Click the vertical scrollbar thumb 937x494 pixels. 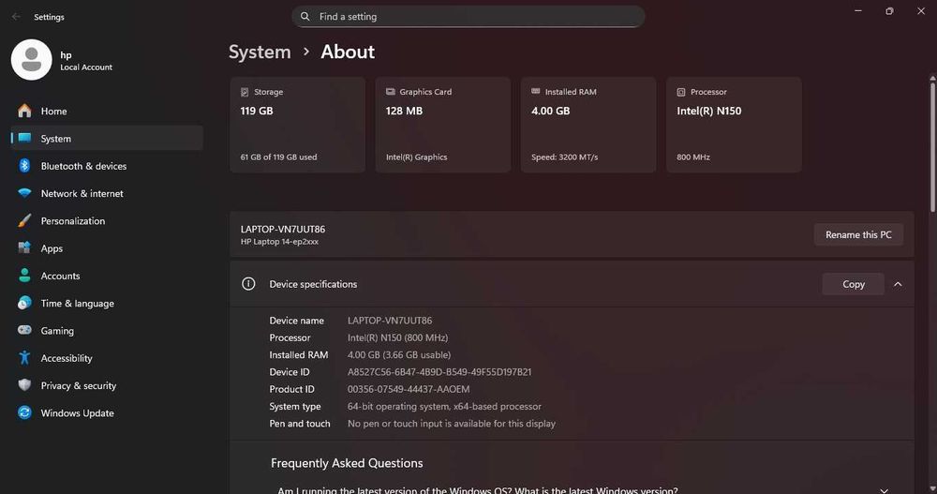coord(932,146)
